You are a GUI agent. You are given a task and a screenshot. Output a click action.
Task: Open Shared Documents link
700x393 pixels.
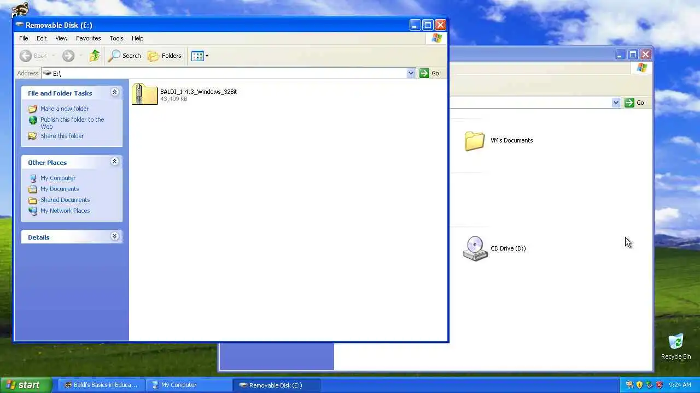pos(65,200)
